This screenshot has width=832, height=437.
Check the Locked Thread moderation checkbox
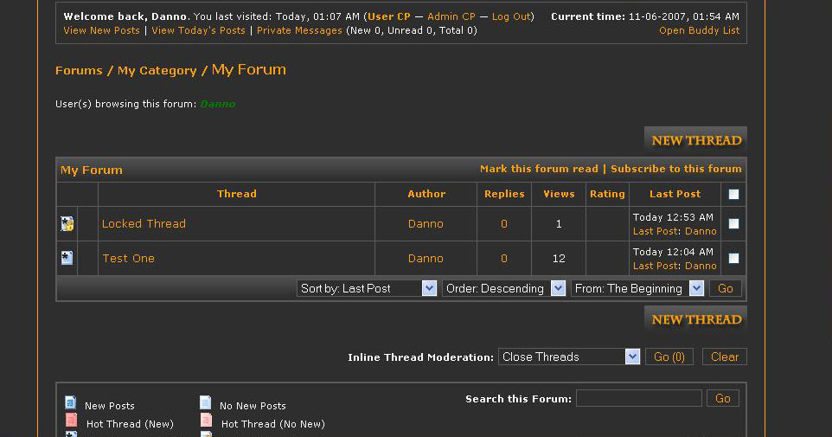[x=733, y=224]
